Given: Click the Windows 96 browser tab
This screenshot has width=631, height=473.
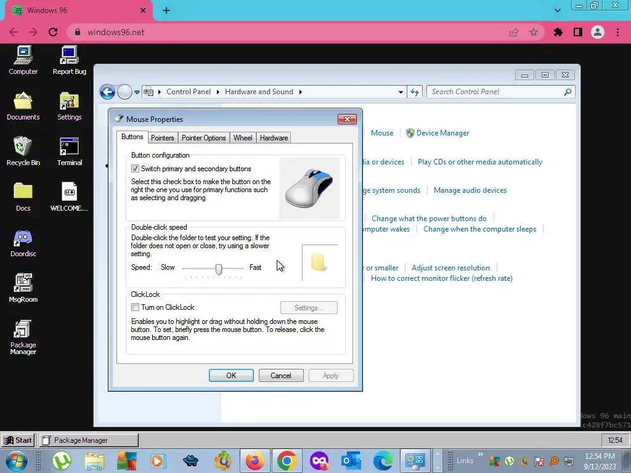Looking at the screenshot, I should click(78, 10).
